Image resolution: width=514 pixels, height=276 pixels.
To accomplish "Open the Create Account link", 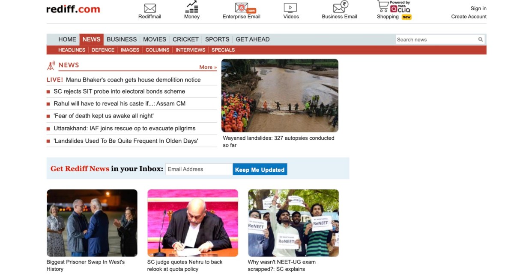I will [x=469, y=17].
